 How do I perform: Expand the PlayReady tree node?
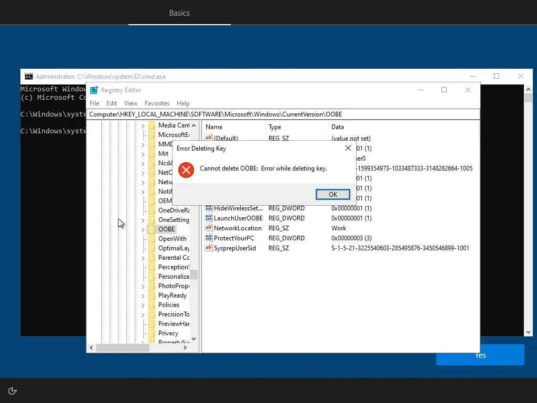point(143,296)
